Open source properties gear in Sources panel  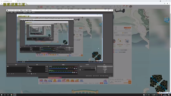click(x=32, y=74)
